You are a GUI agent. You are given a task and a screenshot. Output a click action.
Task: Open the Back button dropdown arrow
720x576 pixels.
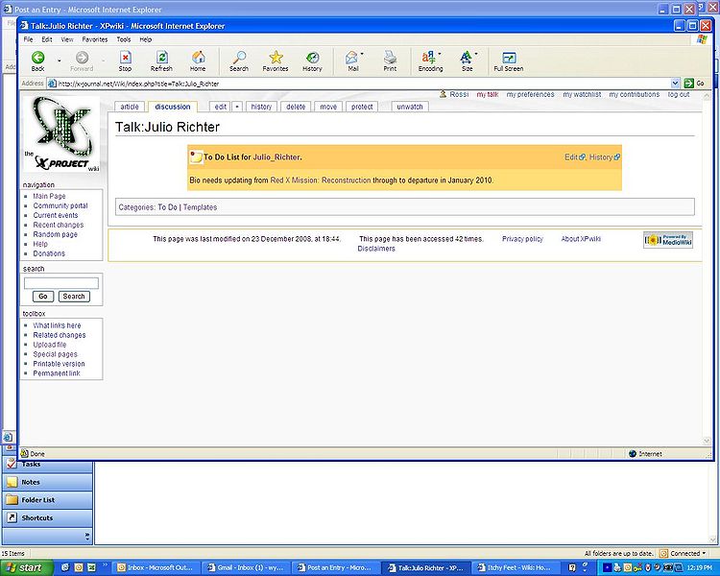(60, 60)
